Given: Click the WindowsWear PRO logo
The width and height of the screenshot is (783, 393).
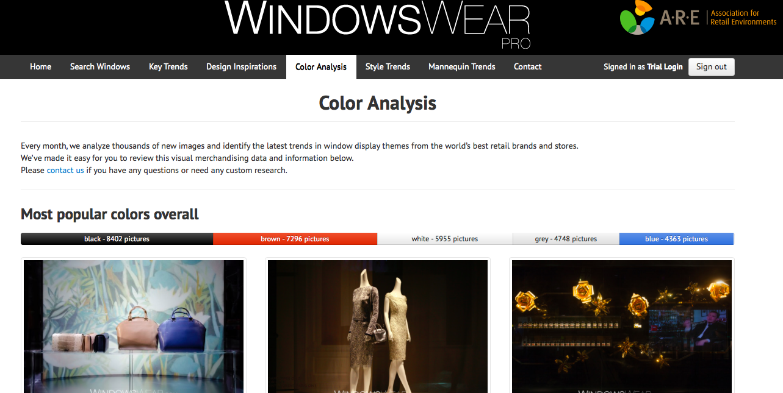Looking at the screenshot, I should point(378,25).
